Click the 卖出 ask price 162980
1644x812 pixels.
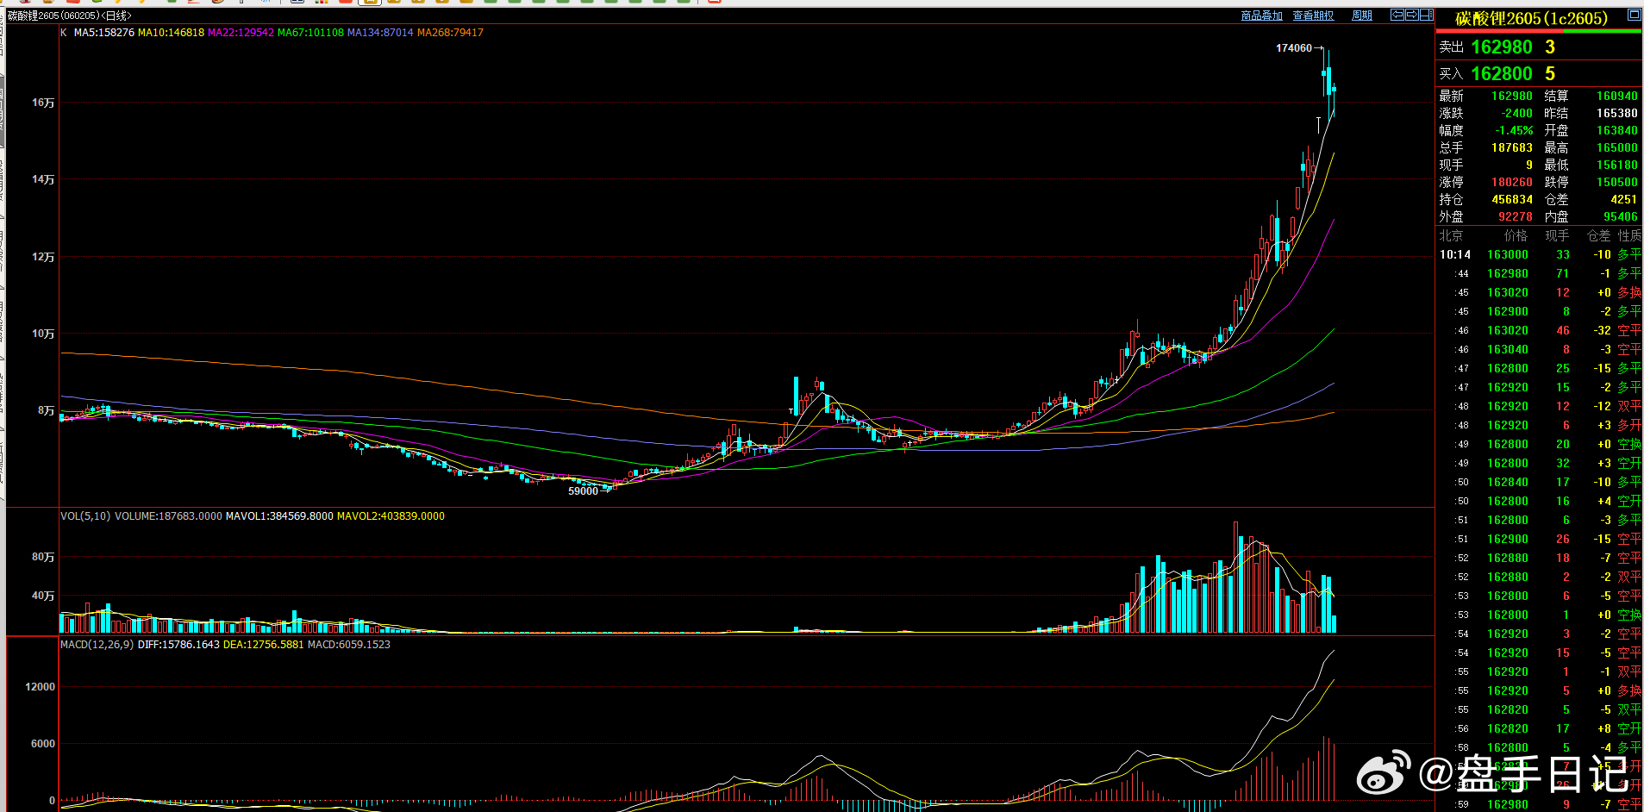(x=1502, y=47)
